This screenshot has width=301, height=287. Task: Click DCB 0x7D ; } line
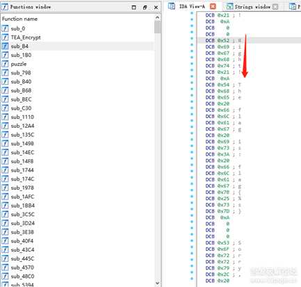click(x=223, y=211)
